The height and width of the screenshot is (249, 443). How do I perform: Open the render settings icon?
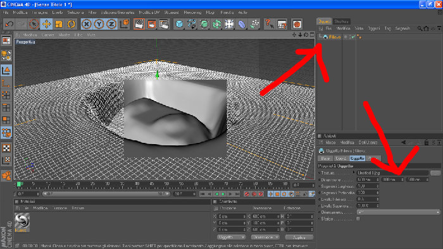click(164, 24)
